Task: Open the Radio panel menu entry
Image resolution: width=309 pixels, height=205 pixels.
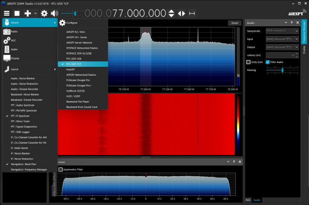Action: 30,32
